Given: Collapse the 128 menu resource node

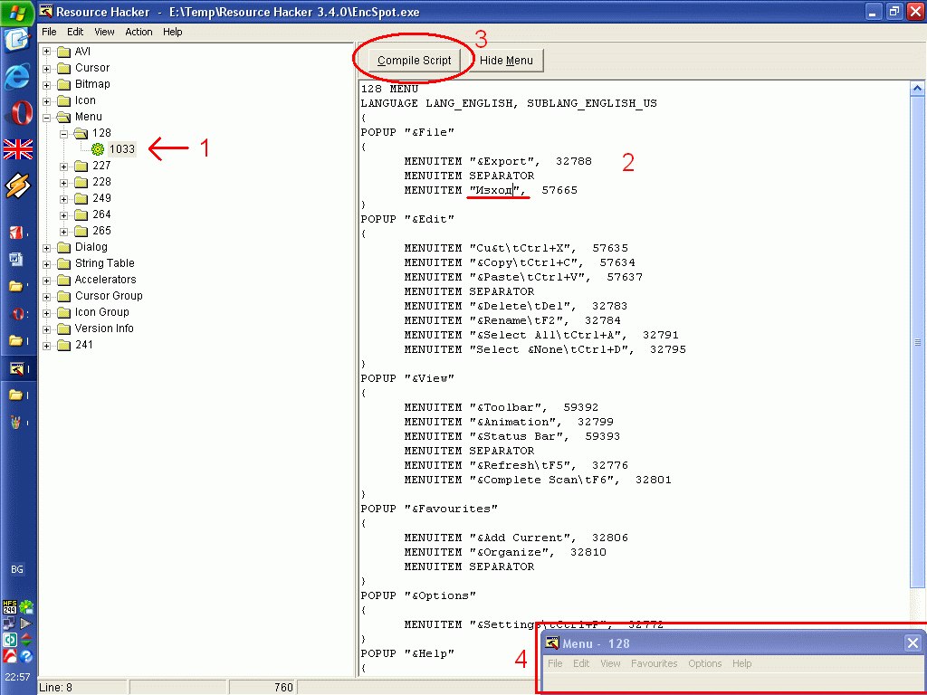Looking at the screenshot, I should [64, 134].
